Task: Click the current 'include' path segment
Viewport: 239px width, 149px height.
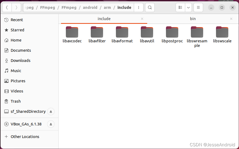Action: (x=124, y=8)
